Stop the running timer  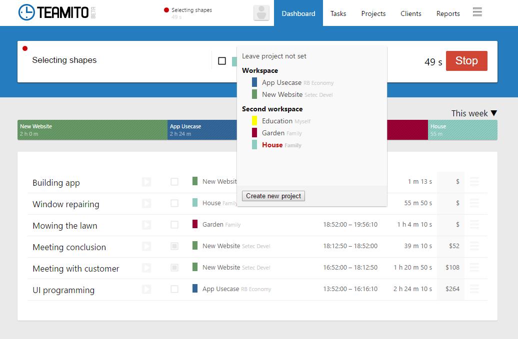(466, 61)
